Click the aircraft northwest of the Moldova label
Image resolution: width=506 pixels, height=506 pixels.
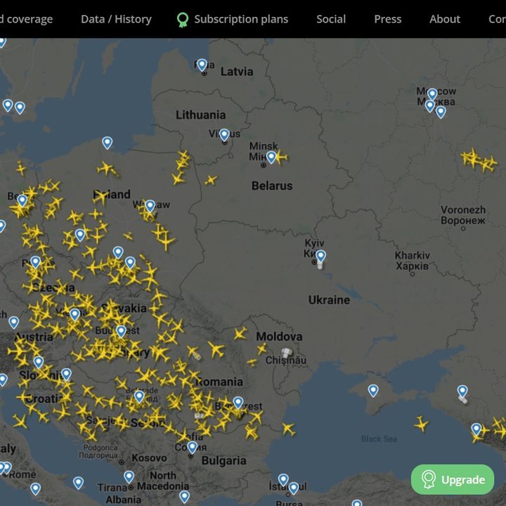coord(240,333)
